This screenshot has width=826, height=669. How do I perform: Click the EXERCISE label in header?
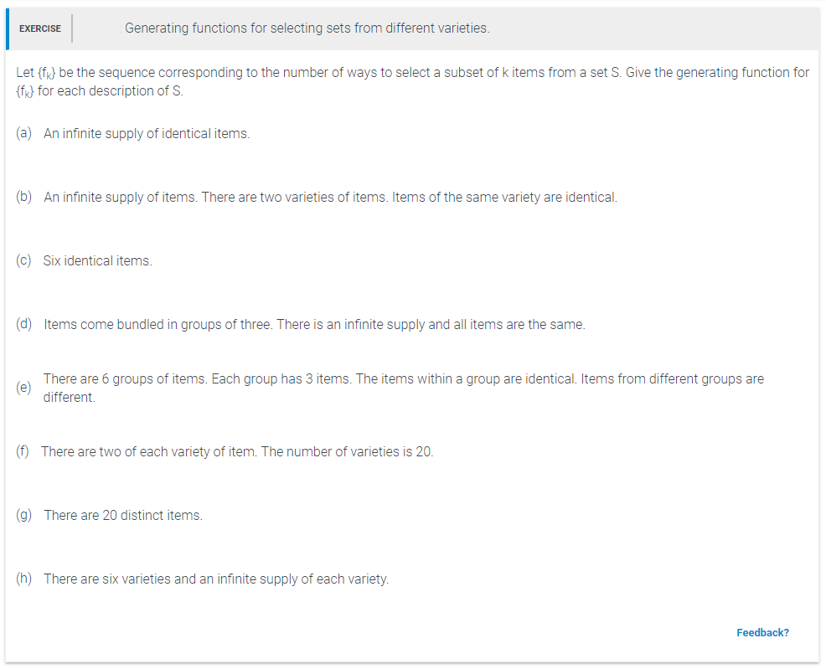tap(40, 28)
